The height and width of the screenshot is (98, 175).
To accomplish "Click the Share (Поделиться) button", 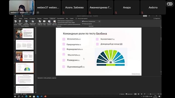I will [x=157, y=19].
